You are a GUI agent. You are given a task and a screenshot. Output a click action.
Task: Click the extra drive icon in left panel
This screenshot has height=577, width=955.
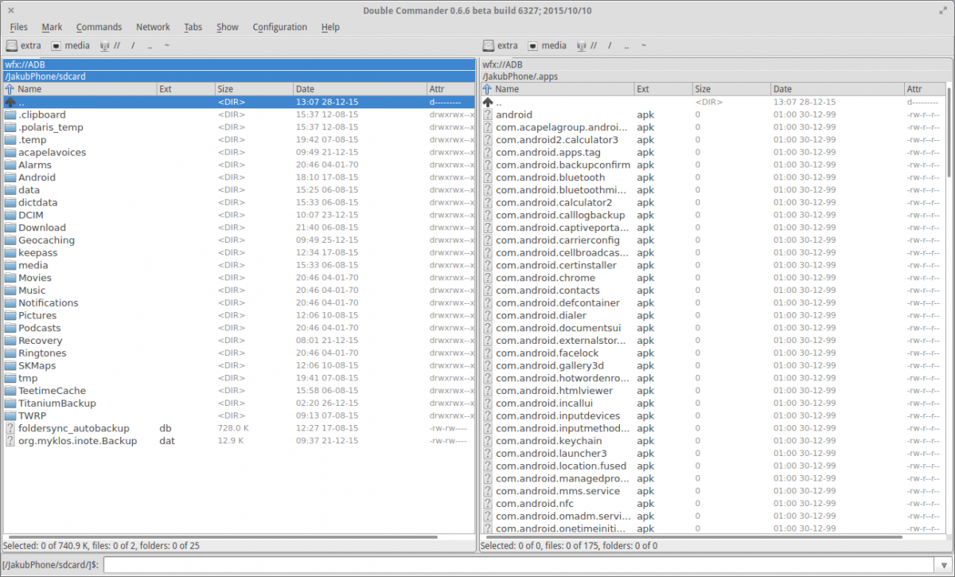[13, 46]
